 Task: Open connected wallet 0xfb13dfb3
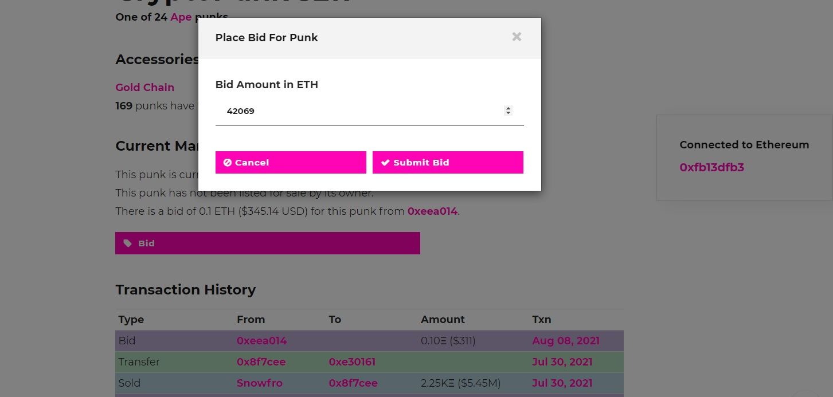pyautogui.click(x=711, y=167)
